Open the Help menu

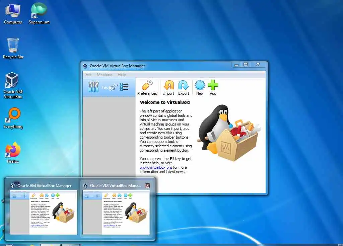coord(122,75)
